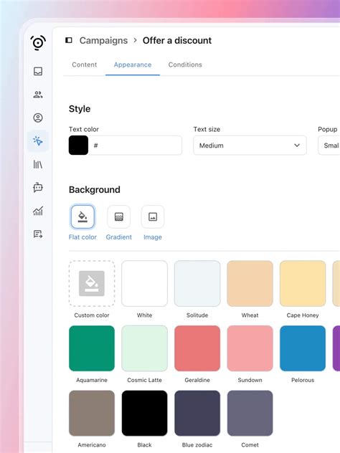
Task: Select Image background option
Action: point(153,216)
